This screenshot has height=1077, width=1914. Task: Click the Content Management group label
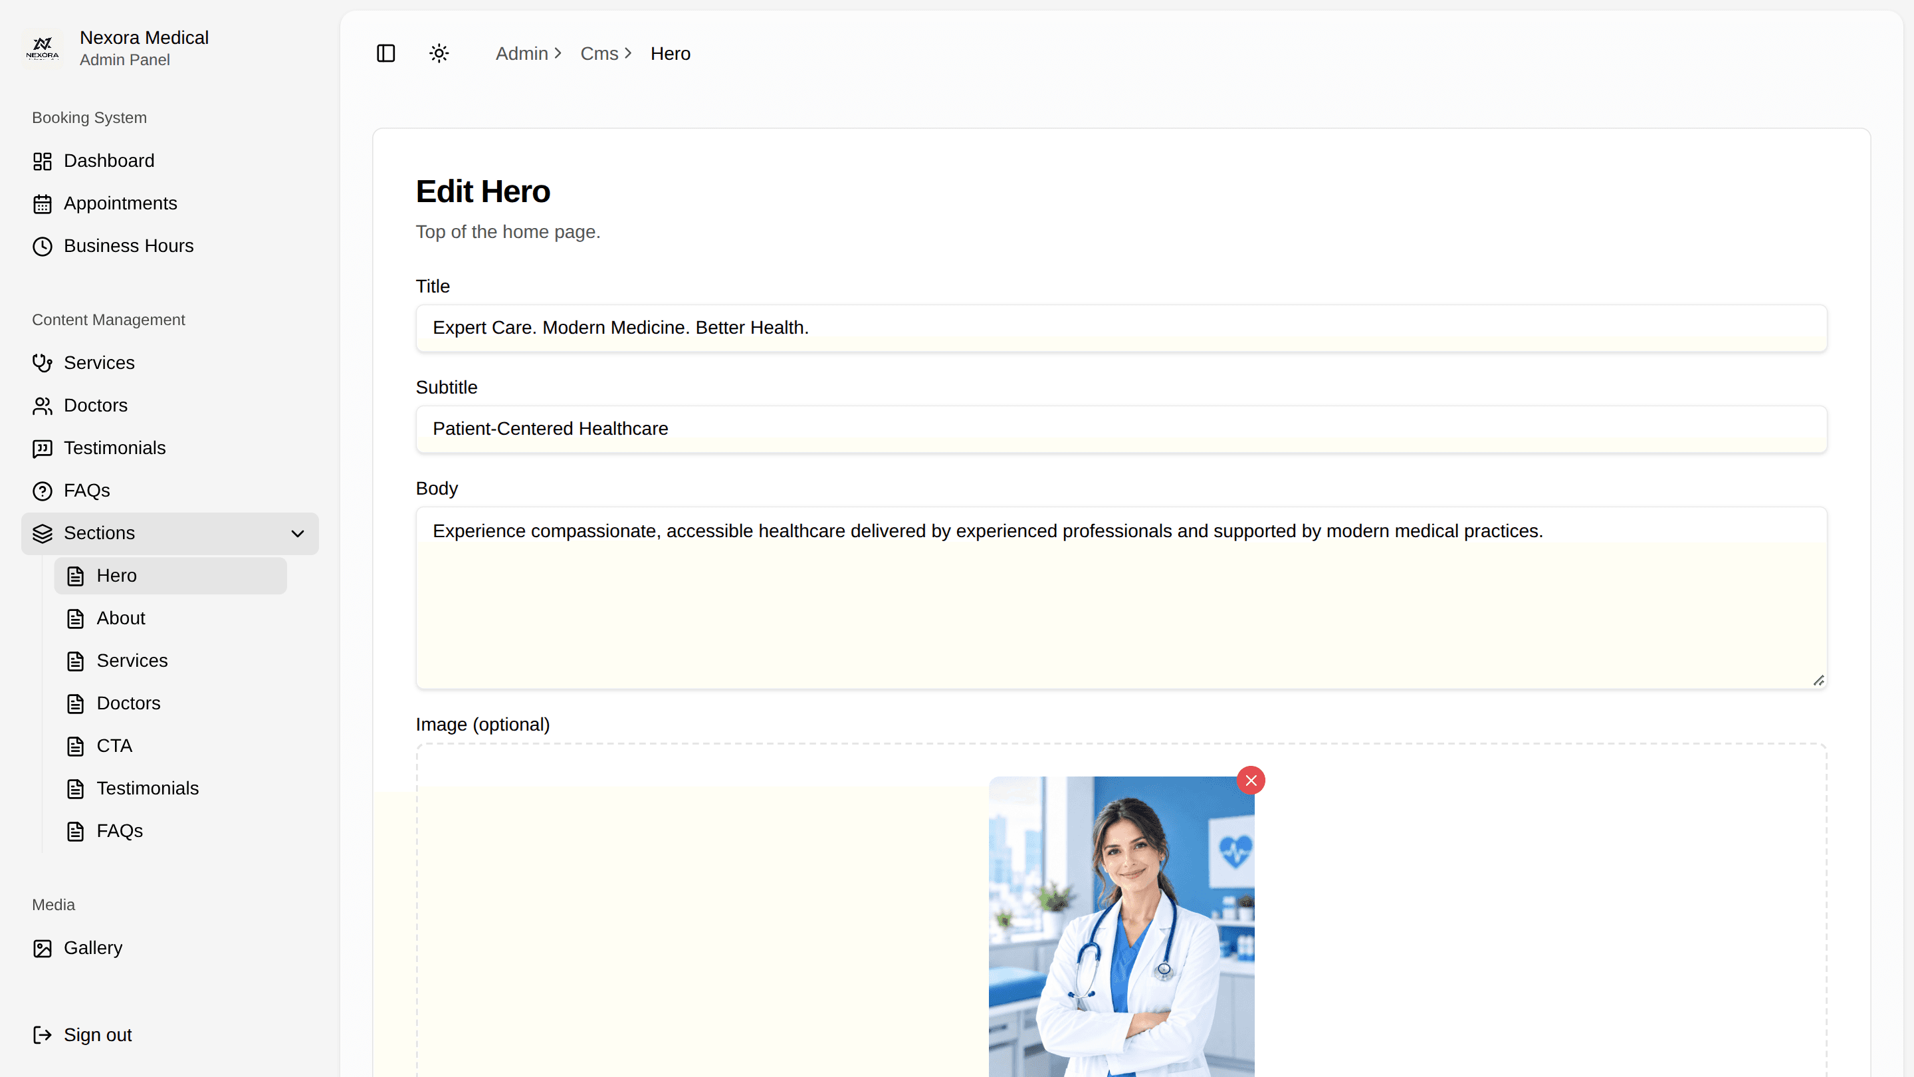point(108,320)
